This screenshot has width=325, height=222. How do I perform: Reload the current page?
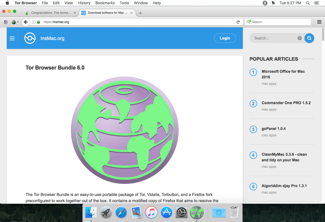point(238,22)
